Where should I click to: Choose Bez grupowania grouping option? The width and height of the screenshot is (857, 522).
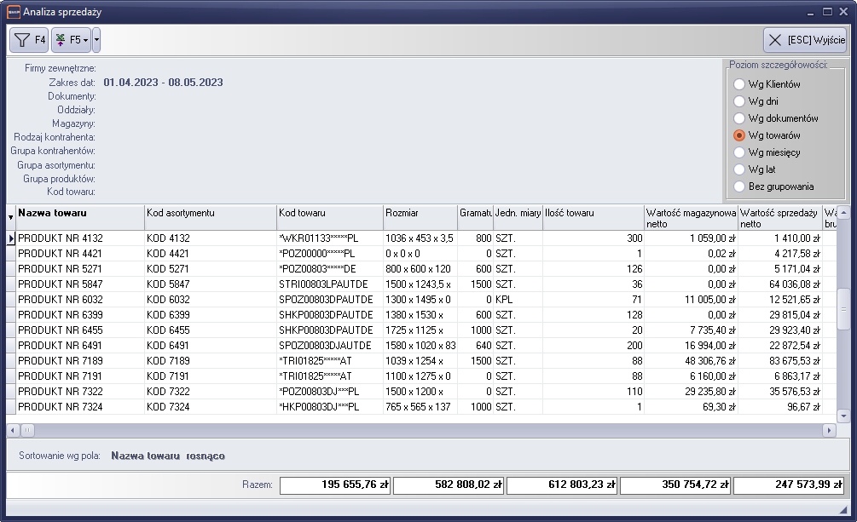point(739,186)
